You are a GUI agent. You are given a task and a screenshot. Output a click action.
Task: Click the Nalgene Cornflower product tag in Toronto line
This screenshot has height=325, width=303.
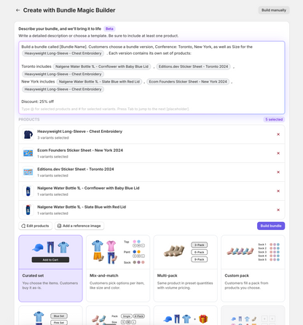pos(102,66)
